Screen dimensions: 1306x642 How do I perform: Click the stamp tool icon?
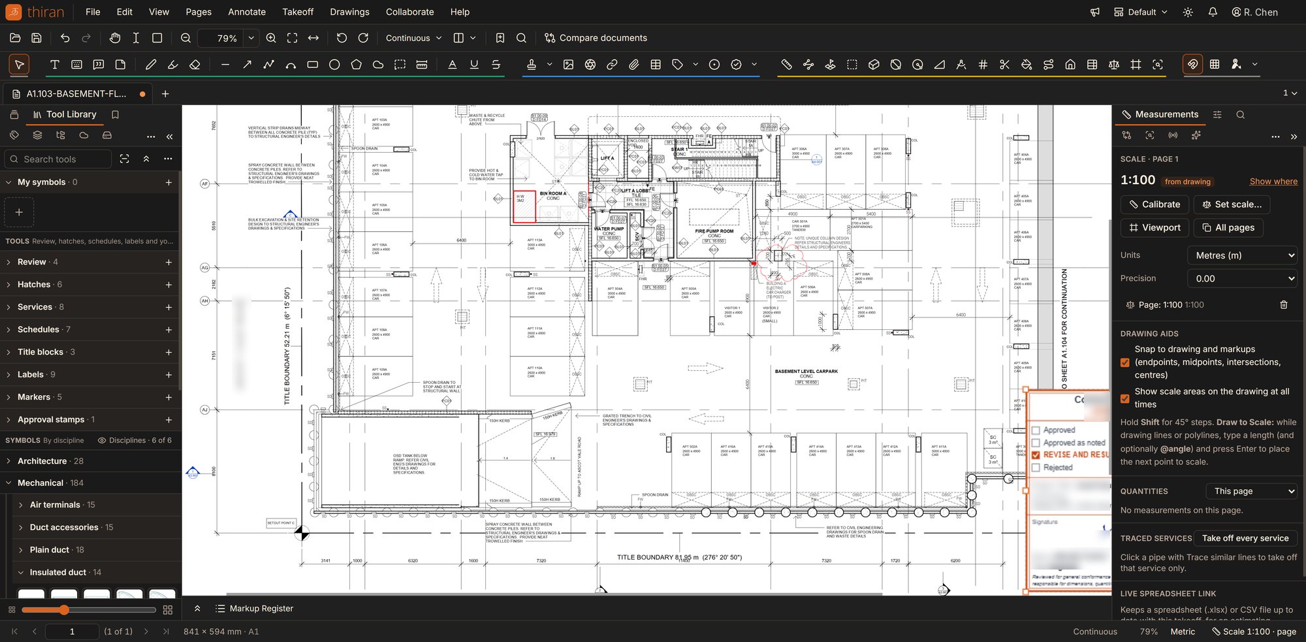click(532, 65)
